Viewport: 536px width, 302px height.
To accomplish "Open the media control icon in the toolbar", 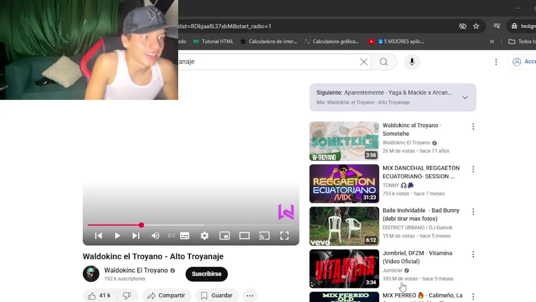I will pos(497,26).
